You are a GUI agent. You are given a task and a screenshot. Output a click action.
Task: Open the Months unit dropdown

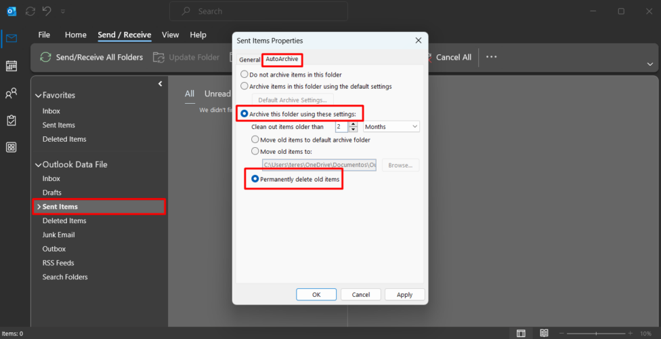[x=391, y=126]
